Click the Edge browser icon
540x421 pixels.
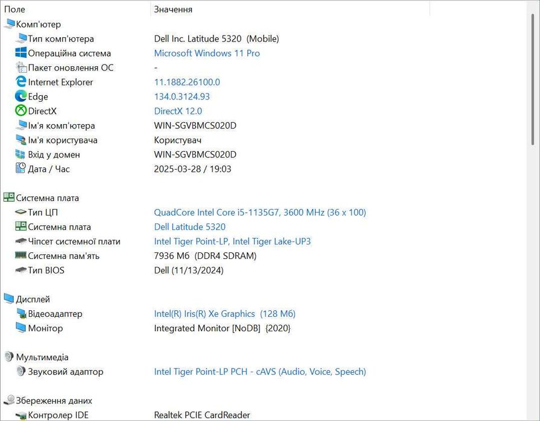coord(21,96)
